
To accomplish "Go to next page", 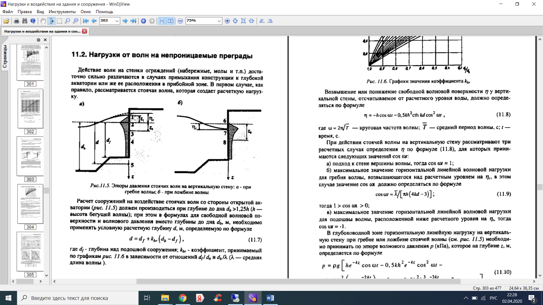I will [125, 21].
